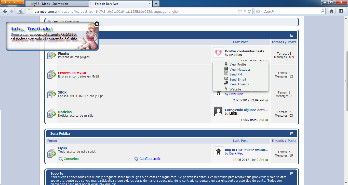
Task: Select View Threads from popup menu
Action: [x=239, y=84]
